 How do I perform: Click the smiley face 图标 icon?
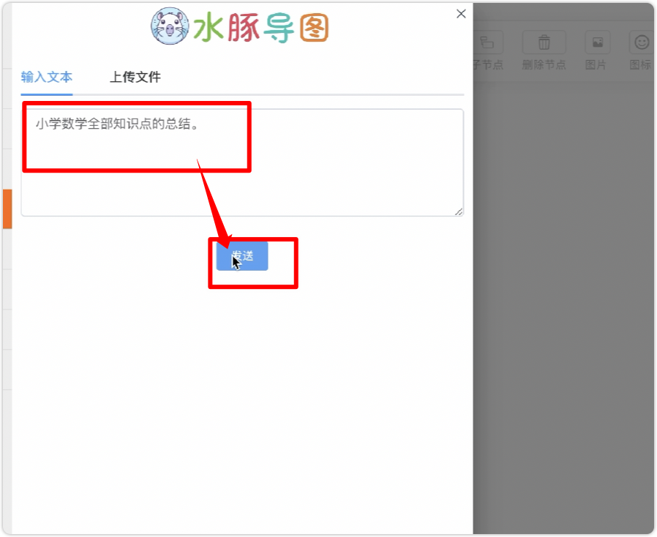click(x=641, y=42)
